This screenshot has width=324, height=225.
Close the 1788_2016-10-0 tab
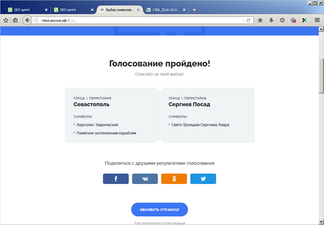click(184, 10)
